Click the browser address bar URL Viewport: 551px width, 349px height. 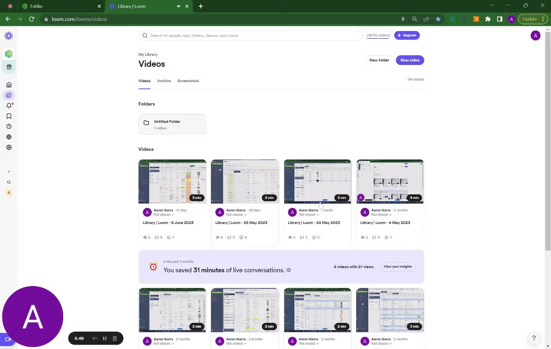coord(79,19)
